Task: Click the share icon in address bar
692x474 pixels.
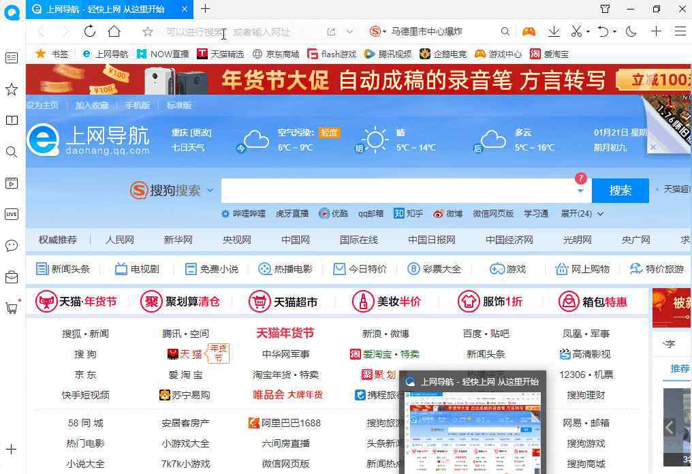Action: (331, 32)
